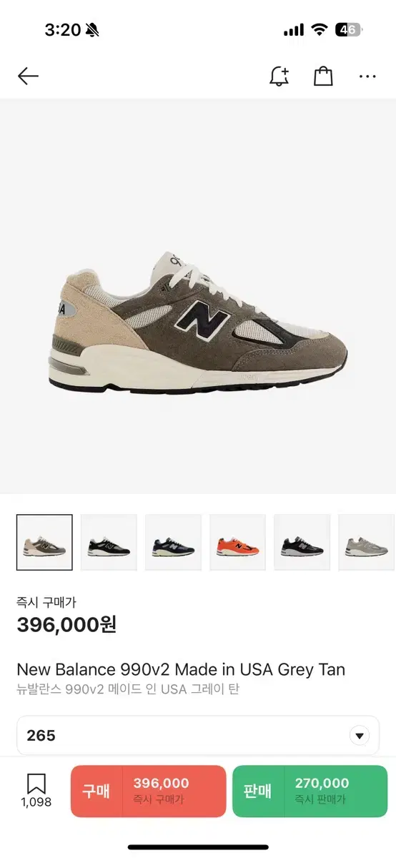Screen dimensions: 396x858
Task: Expand the 265 size dropdown arrow
Action: click(x=360, y=736)
